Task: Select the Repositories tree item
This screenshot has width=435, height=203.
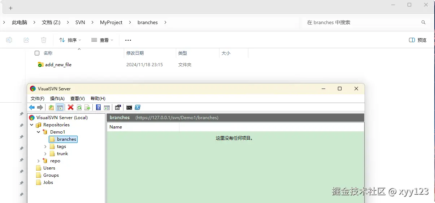Action: [x=56, y=125]
